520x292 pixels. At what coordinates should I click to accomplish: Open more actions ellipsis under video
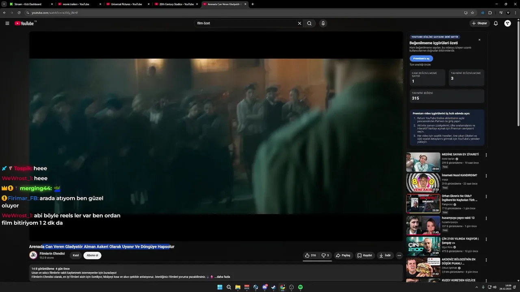tap(399, 255)
